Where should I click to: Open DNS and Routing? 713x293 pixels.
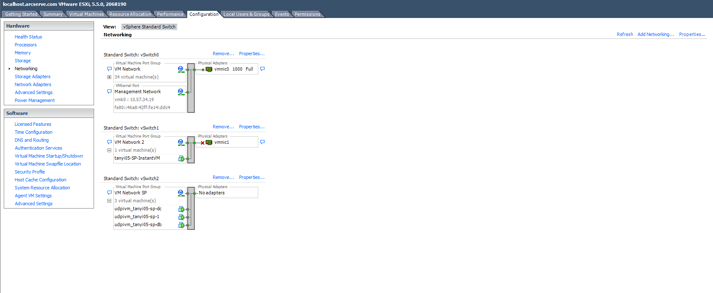(32, 140)
